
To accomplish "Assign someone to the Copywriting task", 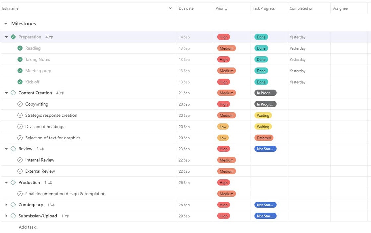I will [349, 104].
